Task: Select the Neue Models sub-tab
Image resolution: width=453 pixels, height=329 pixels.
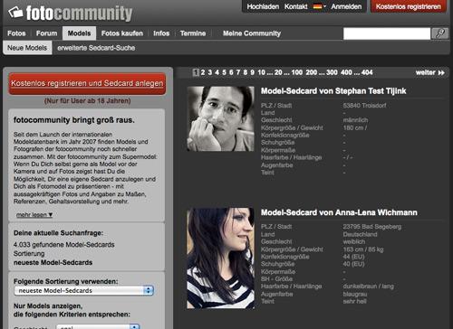Action: (x=27, y=48)
